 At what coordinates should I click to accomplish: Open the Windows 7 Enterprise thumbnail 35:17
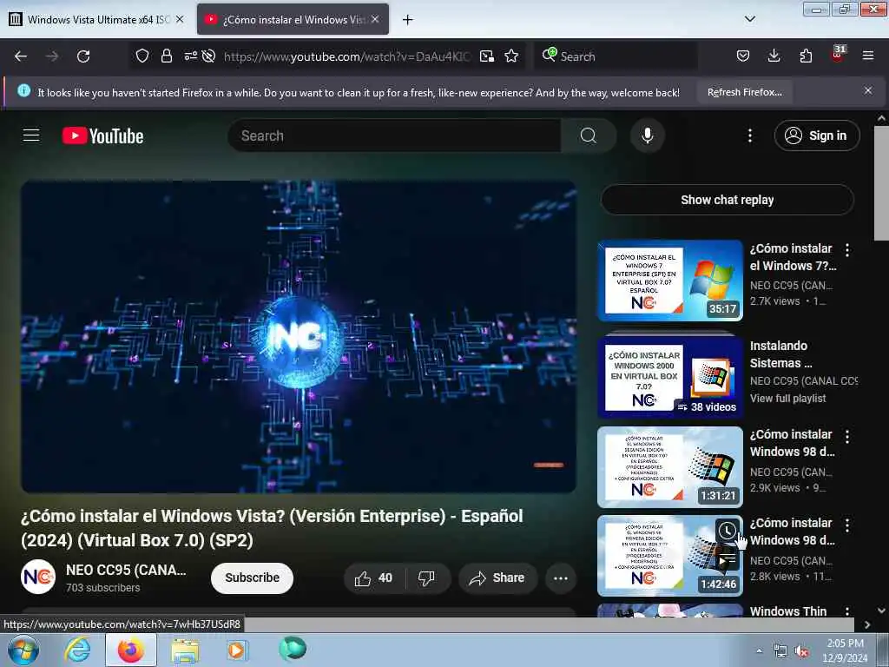(x=670, y=281)
